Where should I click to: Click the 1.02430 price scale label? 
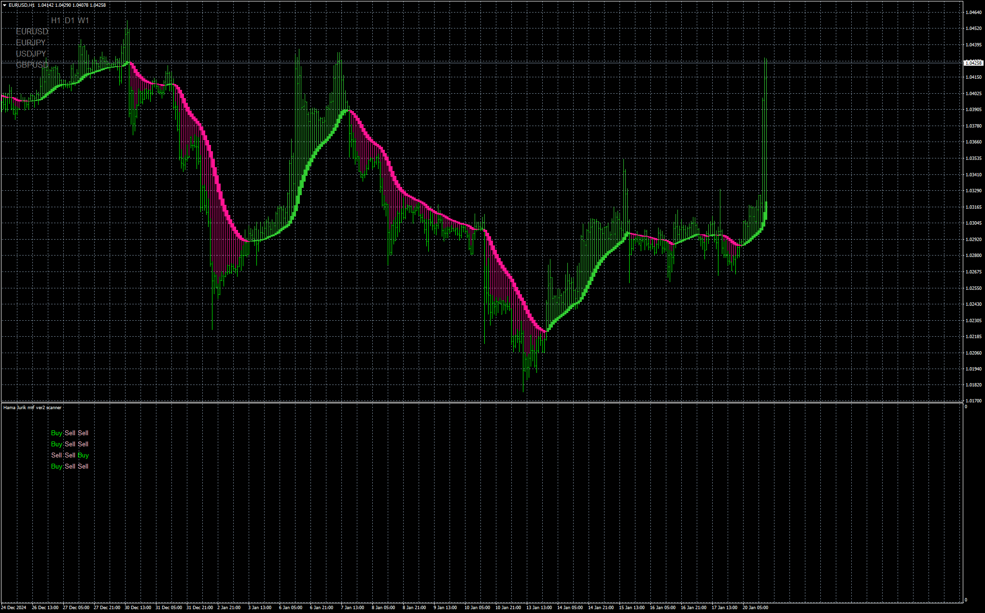point(973,304)
